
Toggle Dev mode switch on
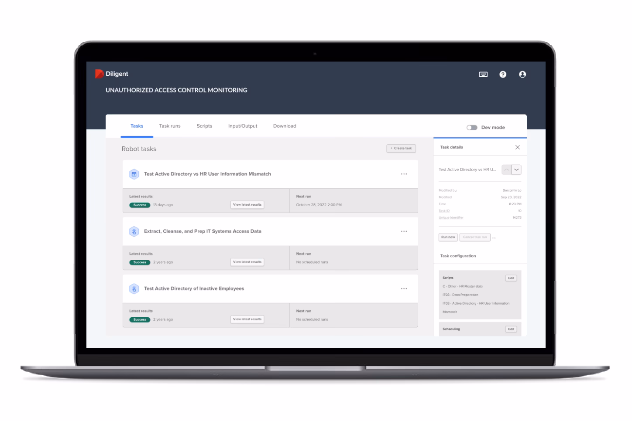(x=472, y=128)
